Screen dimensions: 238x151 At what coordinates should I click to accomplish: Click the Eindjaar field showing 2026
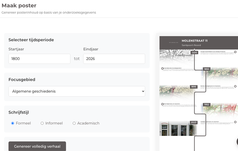[x=114, y=59]
